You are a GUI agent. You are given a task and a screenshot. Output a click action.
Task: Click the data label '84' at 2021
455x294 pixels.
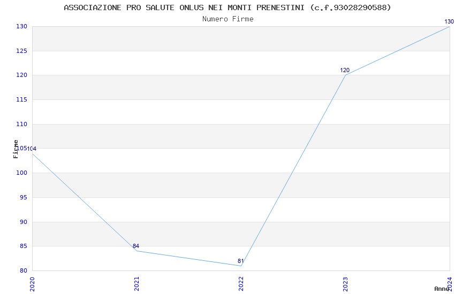136,246
